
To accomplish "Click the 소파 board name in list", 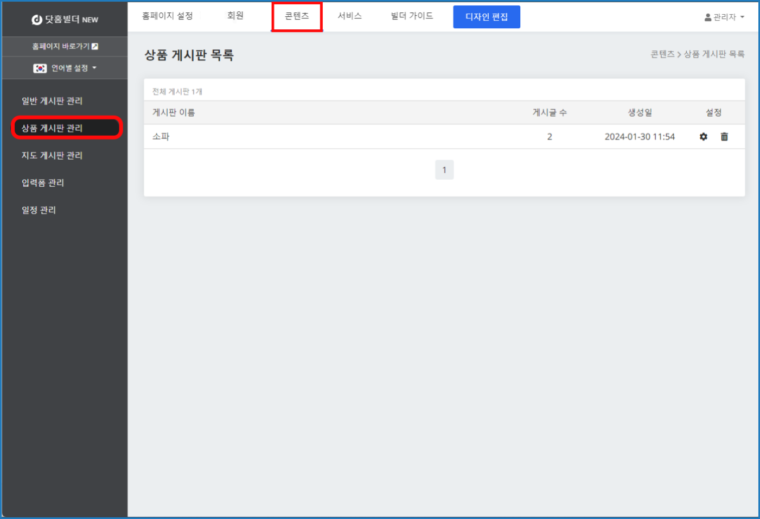I will [161, 137].
